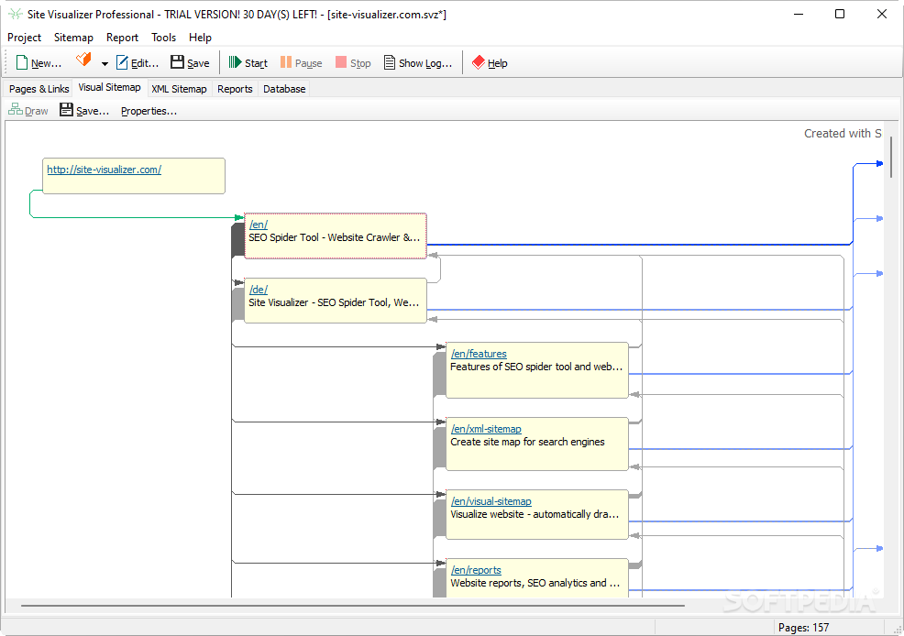Image resolution: width=904 pixels, height=636 pixels.
Task: Open the Reports tab
Action: [235, 89]
